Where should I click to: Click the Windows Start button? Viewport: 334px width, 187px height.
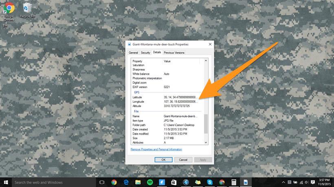point(6,183)
